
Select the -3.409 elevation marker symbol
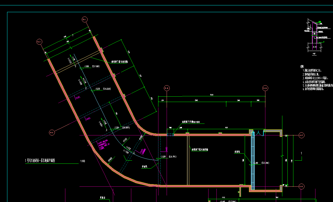[158, 159]
